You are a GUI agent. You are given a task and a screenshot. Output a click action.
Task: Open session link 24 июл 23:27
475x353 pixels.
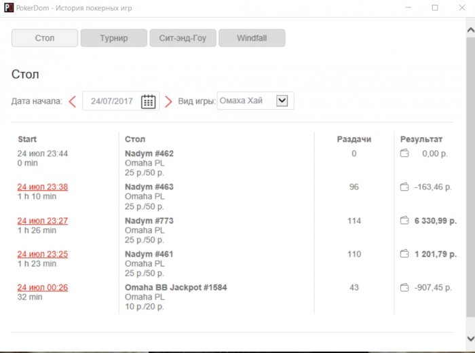click(43, 221)
